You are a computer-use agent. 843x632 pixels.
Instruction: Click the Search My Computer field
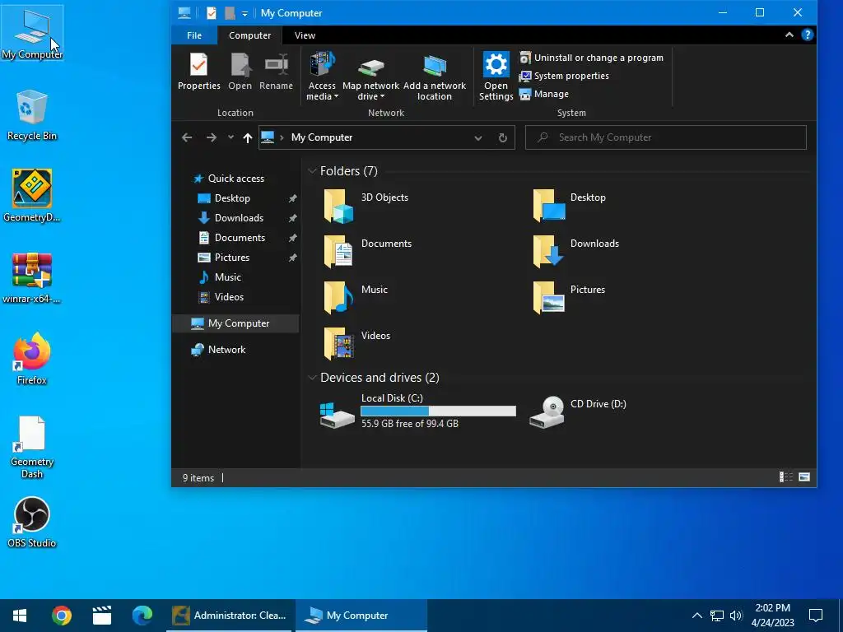pos(665,137)
